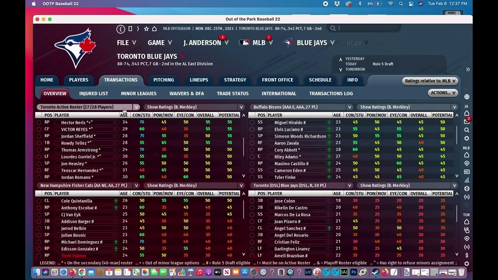Viewport: 498px width, 280px height.
Task: Open Steam from the macOS dock
Action: tap(375, 272)
